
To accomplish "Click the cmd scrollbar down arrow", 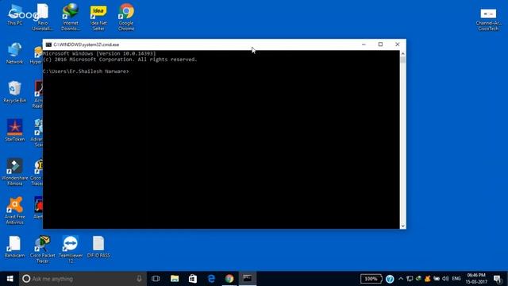I will [402, 226].
